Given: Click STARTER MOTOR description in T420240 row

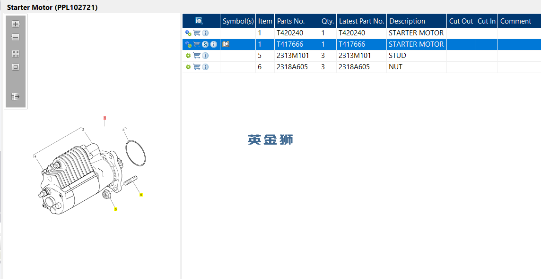Looking at the screenshot, I should (416, 33).
